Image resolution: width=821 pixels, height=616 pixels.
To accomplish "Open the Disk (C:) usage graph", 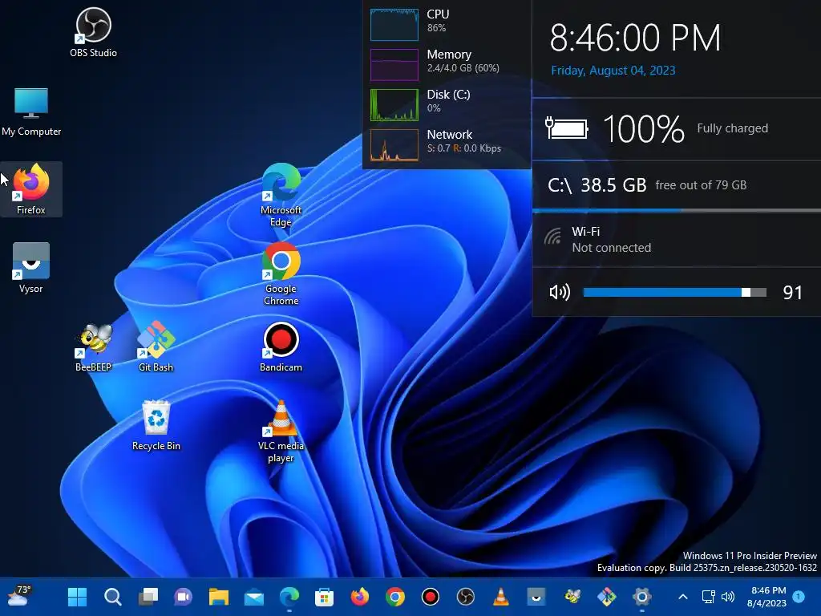I will pyautogui.click(x=394, y=105).
